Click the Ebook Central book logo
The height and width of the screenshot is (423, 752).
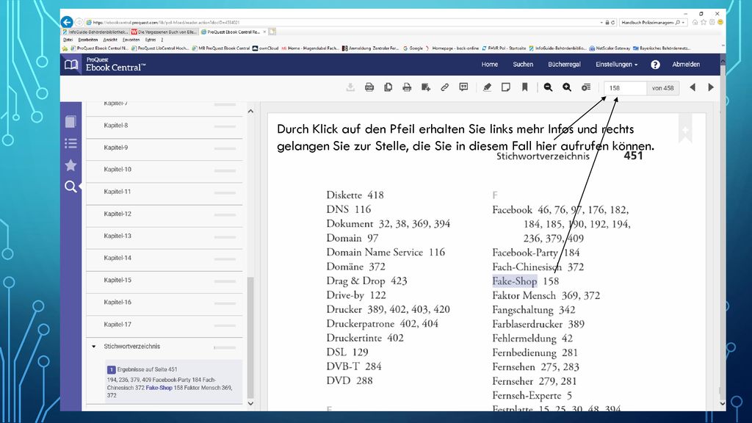click(x=71, y=65)
